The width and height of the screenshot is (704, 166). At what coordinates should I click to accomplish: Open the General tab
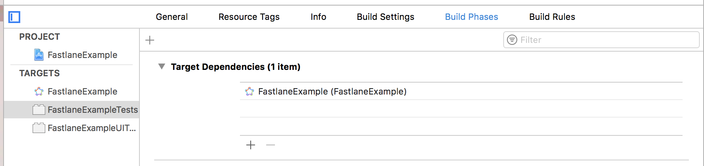(172, 17)
